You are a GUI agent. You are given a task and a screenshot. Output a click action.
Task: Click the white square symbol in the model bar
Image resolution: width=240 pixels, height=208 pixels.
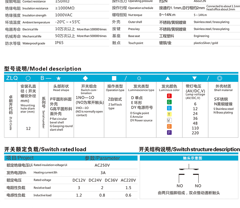(x=114, y=78)
